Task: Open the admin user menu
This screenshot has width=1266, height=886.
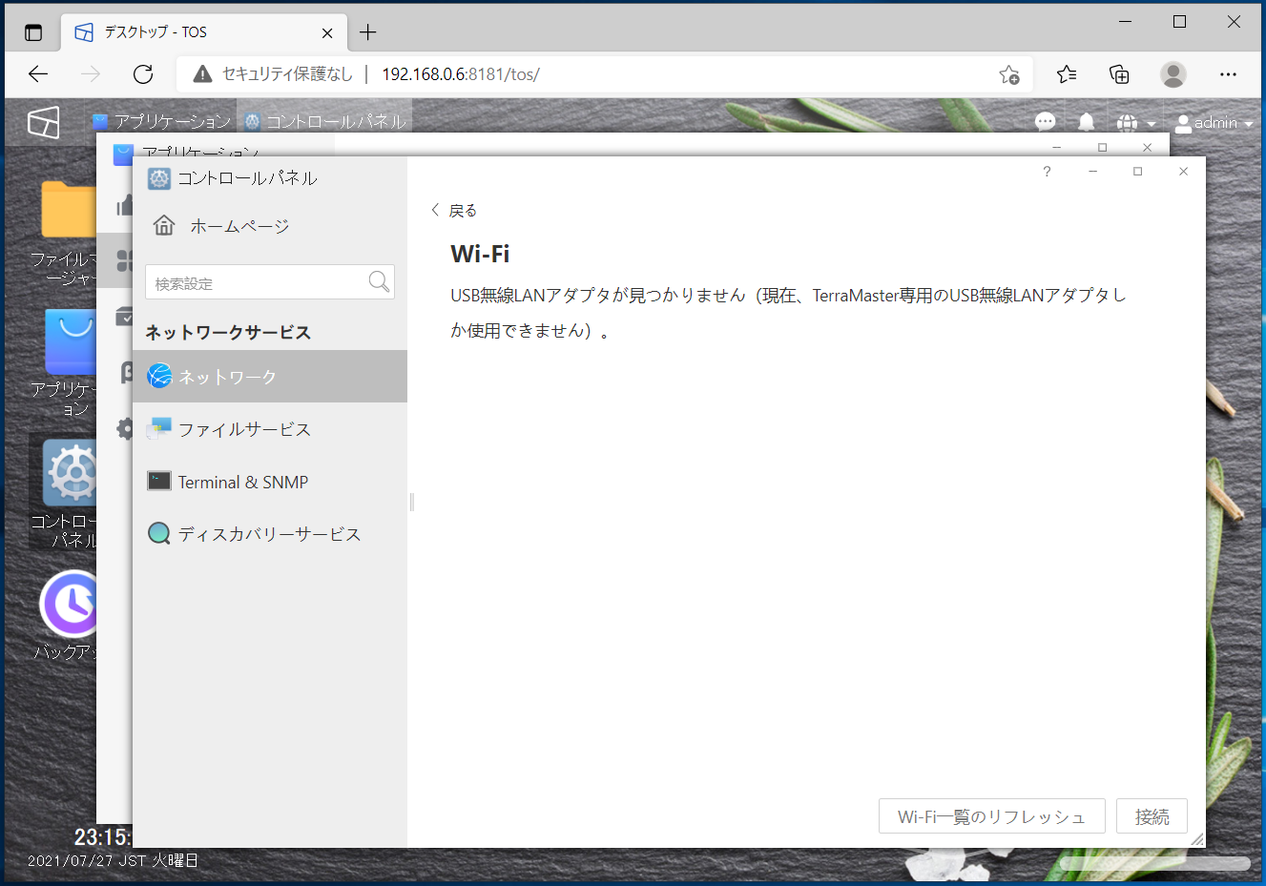Action: [1214, 123]
